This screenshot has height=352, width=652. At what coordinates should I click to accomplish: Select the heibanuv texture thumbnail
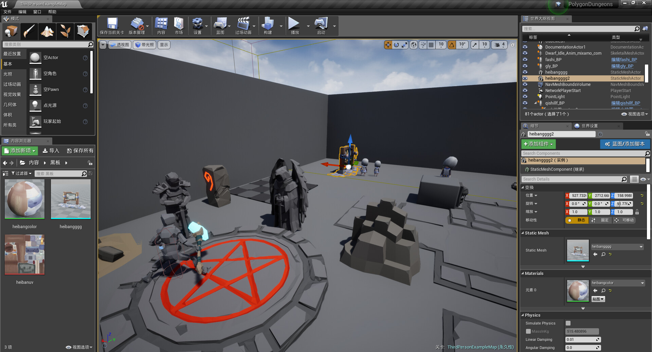pyautogui.click(x=25, y=255)
